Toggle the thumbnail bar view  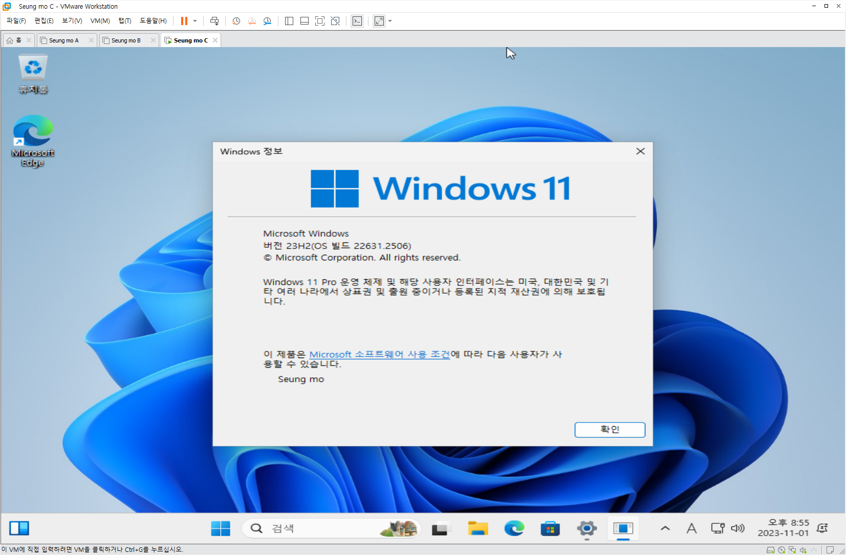pyautogui.click(x=305, y=21)
